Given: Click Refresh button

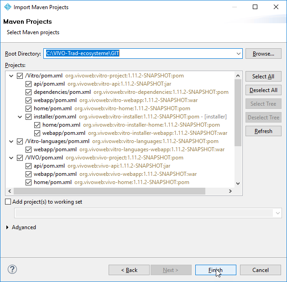Looking at the screenshot, I should [263, 131].
